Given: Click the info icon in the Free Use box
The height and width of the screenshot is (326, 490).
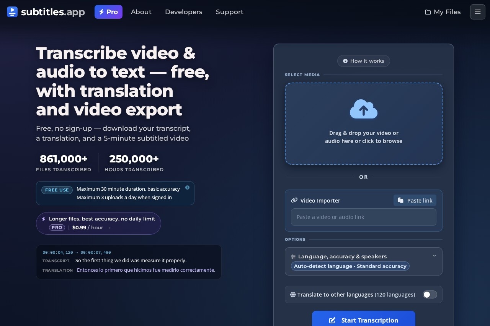Looking at the screenshot, I should pos(187,188).
